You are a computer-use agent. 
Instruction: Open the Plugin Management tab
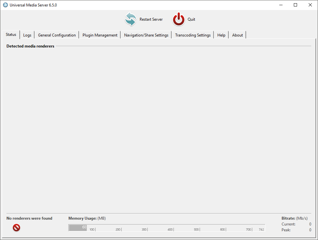[100, 35]
